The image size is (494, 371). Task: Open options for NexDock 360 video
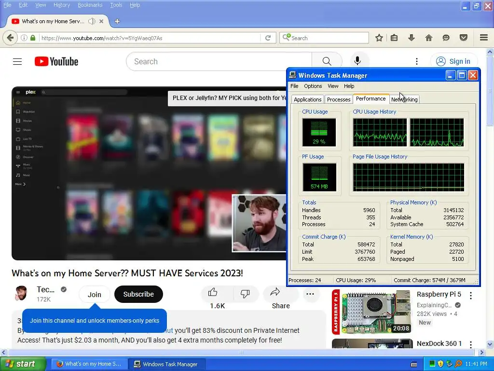coord(471,344)
